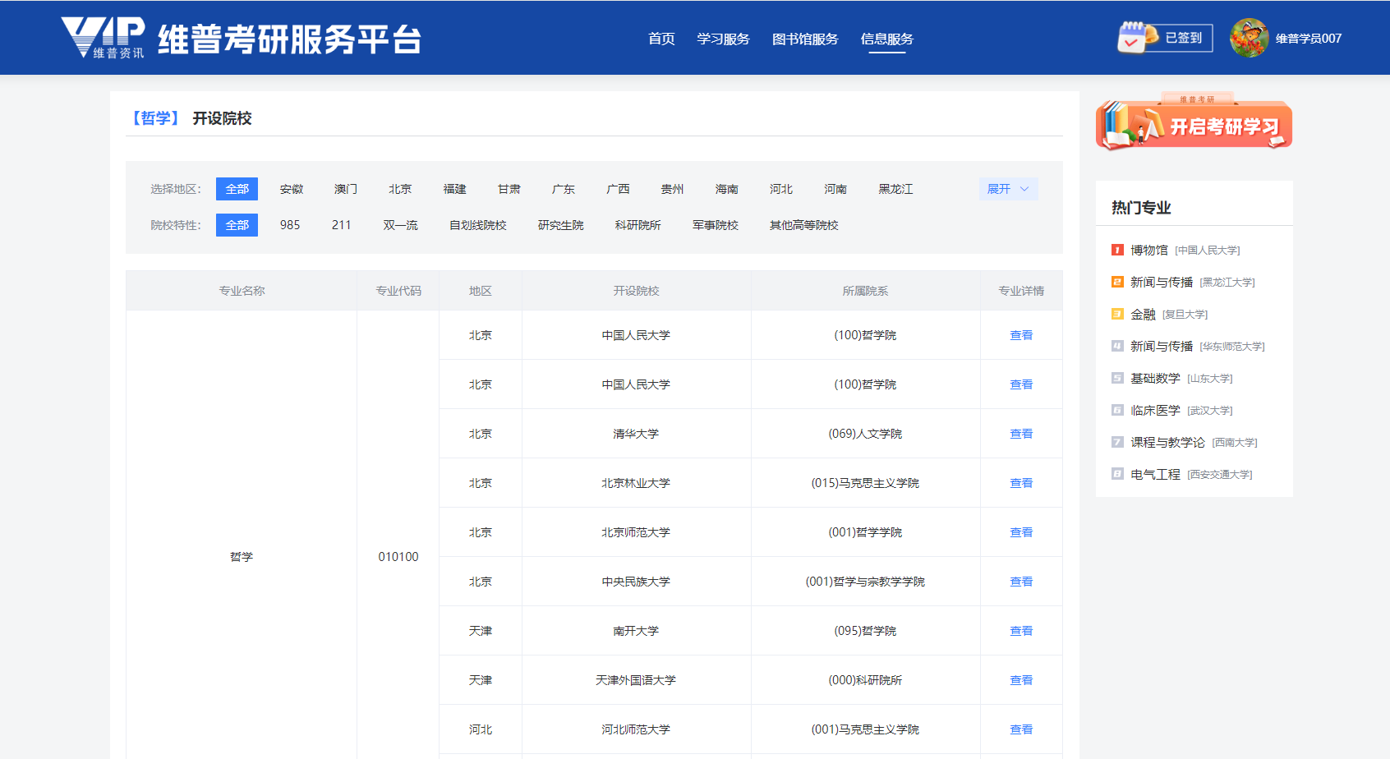Screen dimensions: 1390x759
Task: View details for 天津外国语大学 row
Action: (x=1021, y=680)
